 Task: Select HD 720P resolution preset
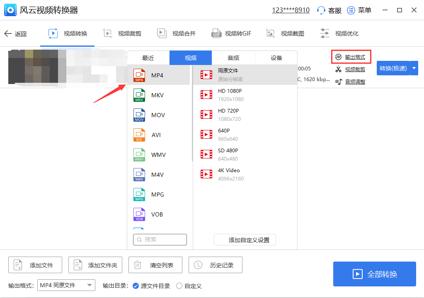tap(245, 115)
